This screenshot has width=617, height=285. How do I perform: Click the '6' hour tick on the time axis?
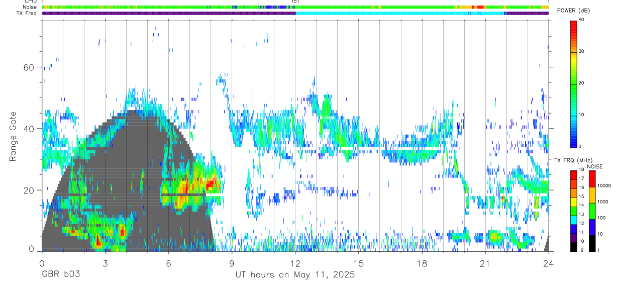point(169,263)
